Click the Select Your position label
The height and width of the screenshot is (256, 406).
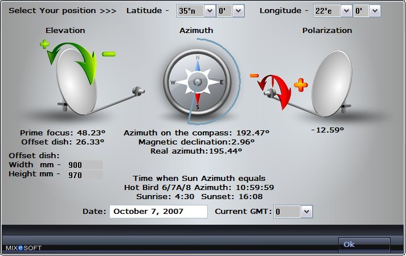pyautogui.click(x=63, y=11)
